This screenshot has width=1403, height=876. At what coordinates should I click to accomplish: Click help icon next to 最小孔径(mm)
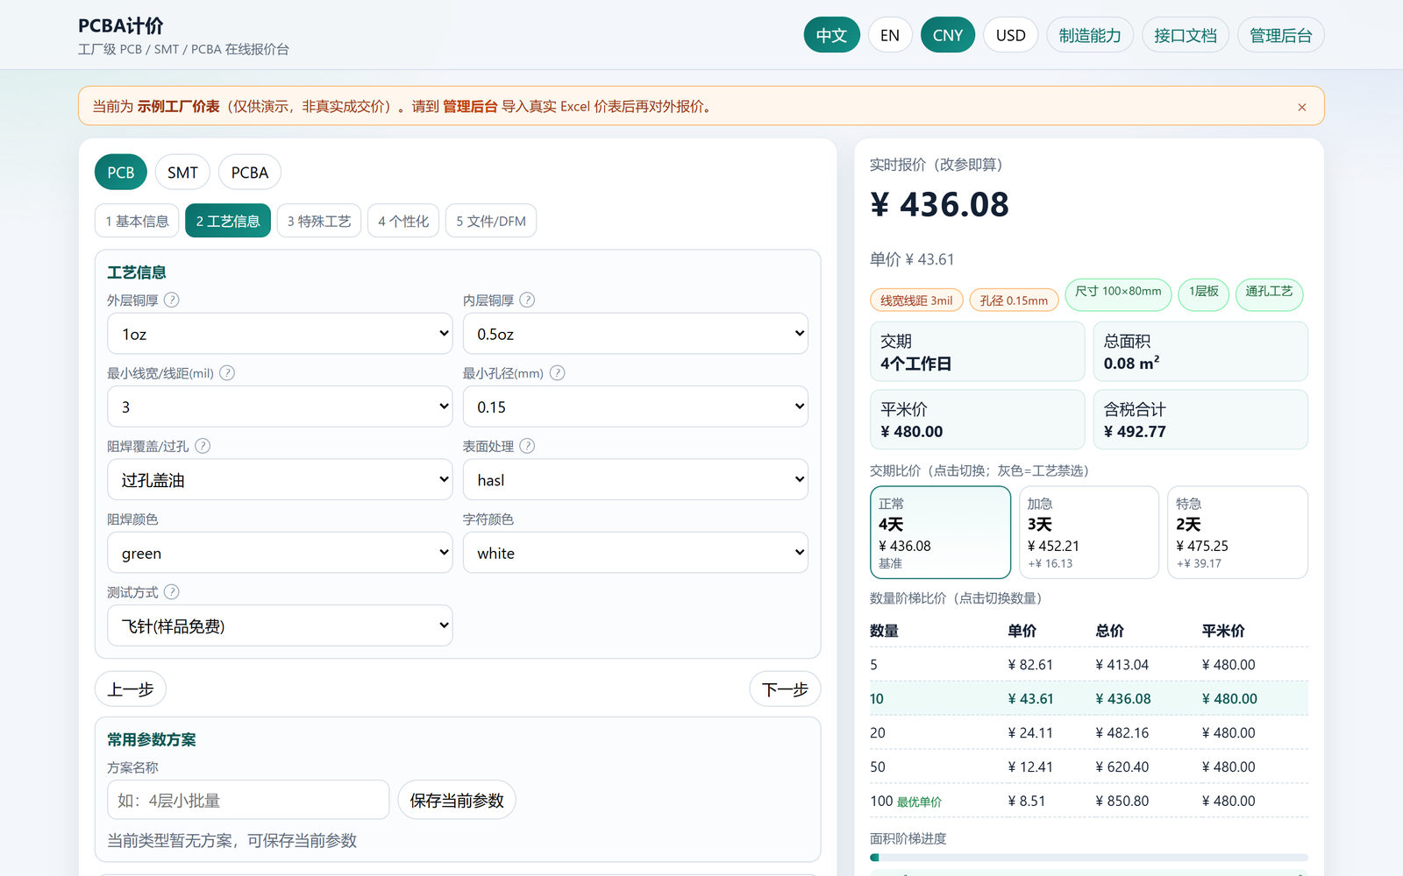pos(557,373)
